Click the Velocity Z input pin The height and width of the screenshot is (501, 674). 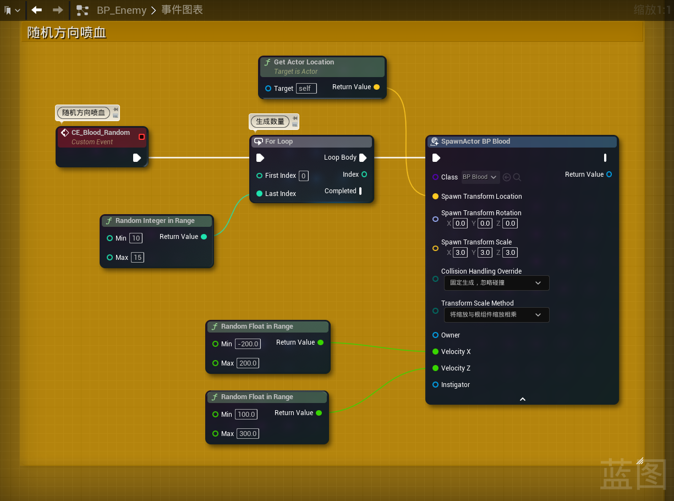click(436, 368)
